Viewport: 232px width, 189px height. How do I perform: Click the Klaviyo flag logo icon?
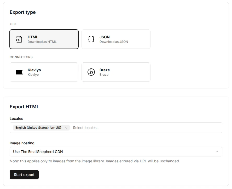pos(19,72)
